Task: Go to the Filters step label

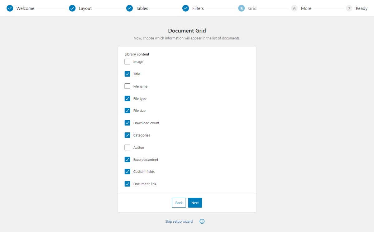Action: click(198, 8)
